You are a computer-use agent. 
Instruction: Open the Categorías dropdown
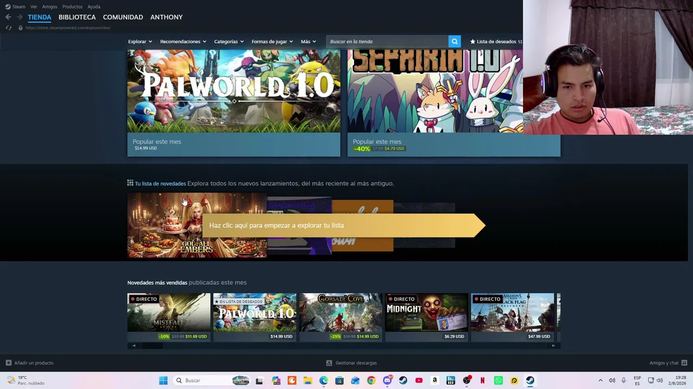click(x=228, y=42)
